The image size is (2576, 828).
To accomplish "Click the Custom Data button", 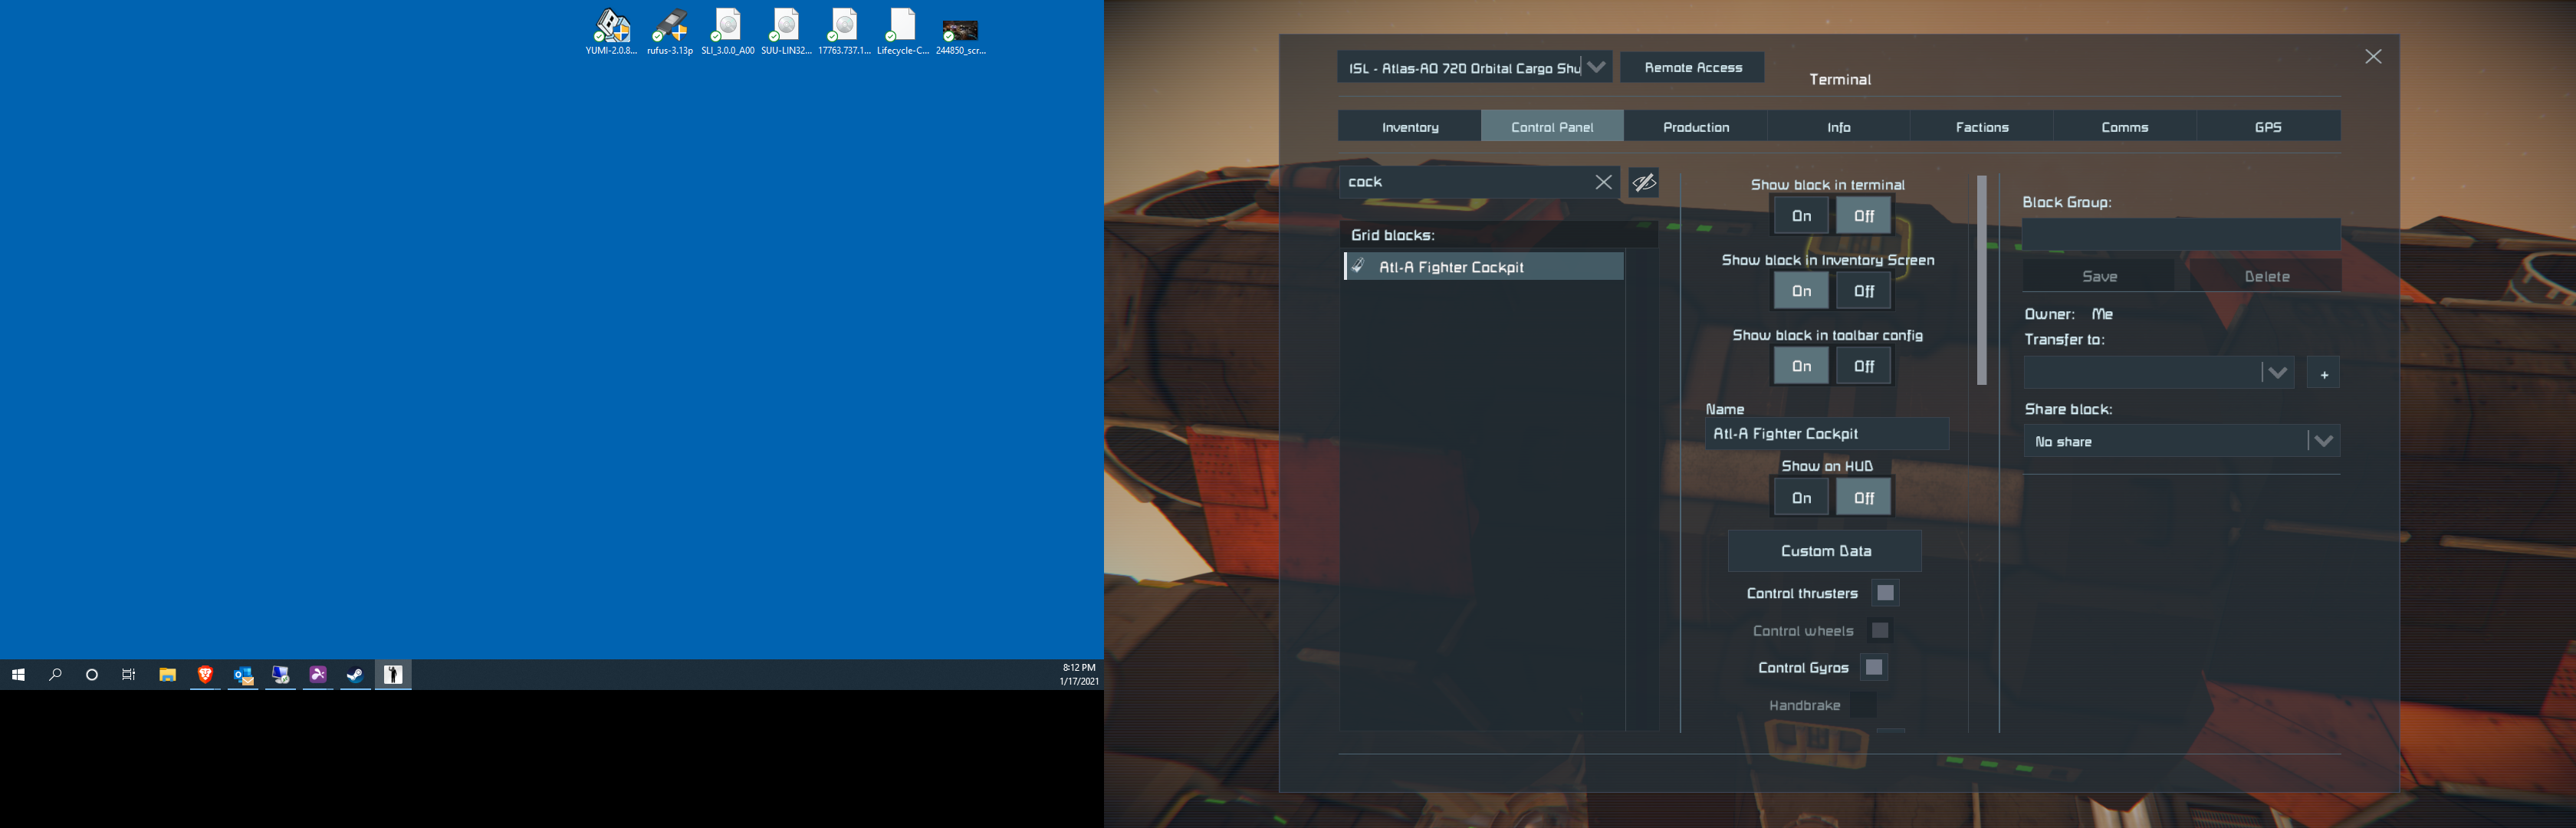I will point(1825,551).
